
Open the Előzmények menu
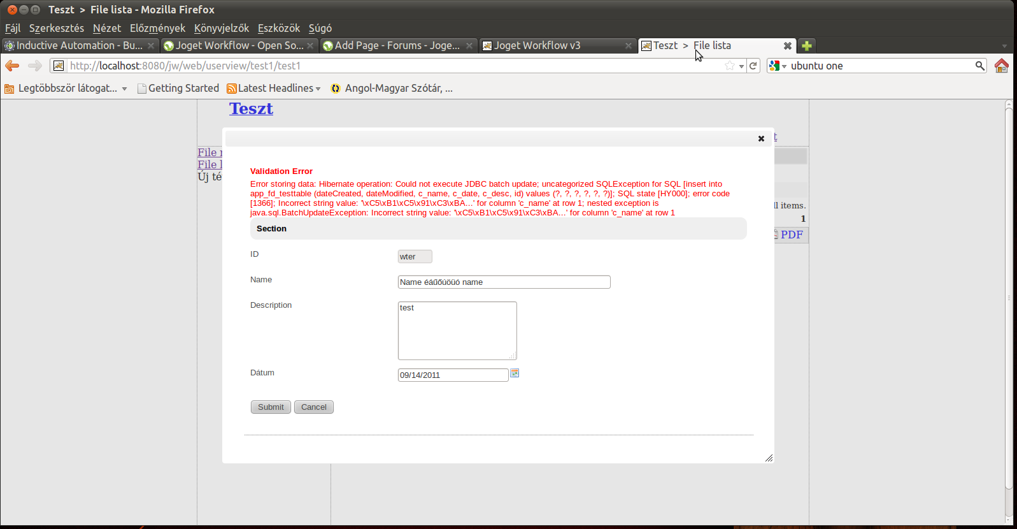(157, 28)
